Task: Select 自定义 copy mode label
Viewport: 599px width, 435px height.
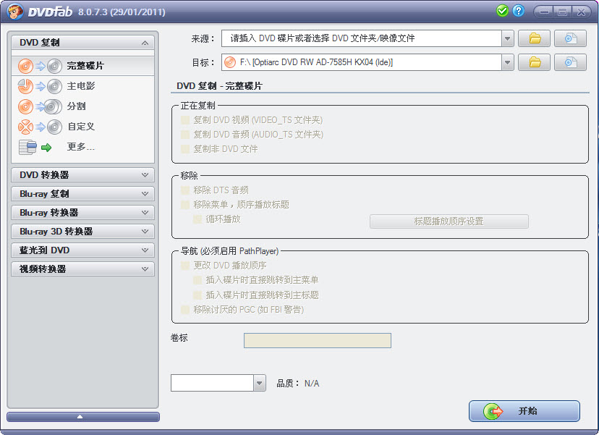Action: click(80, 127)
